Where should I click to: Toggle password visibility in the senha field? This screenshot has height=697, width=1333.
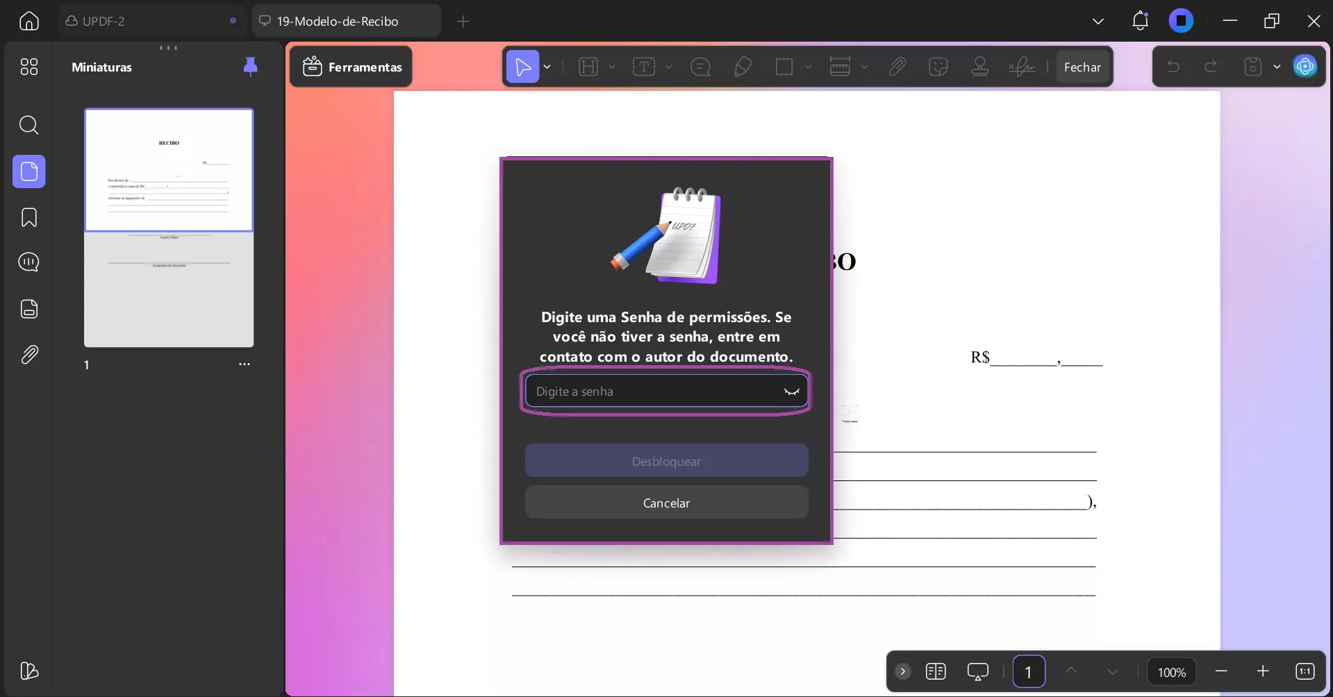coord(792,391)
